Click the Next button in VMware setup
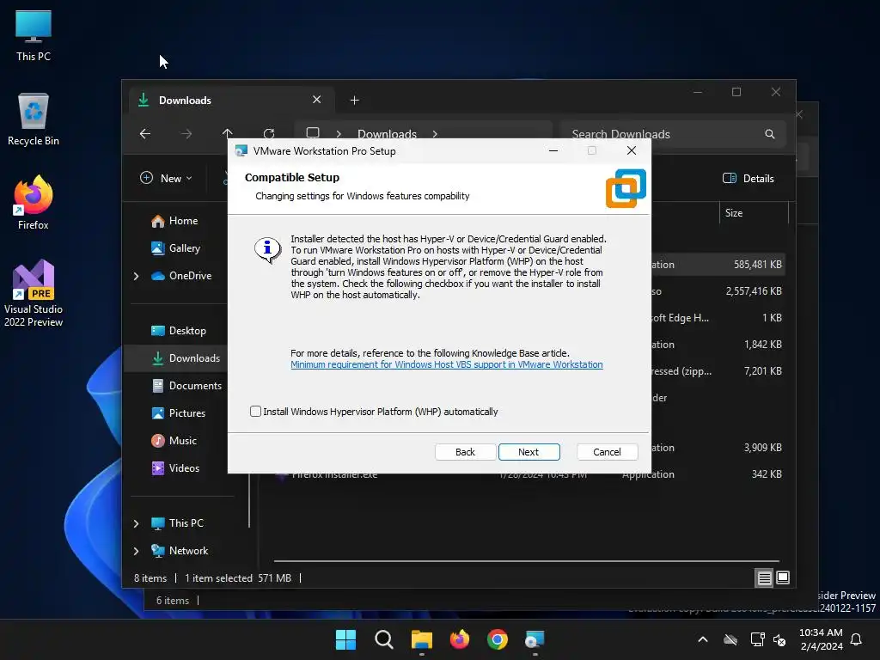 pos(529,452)
